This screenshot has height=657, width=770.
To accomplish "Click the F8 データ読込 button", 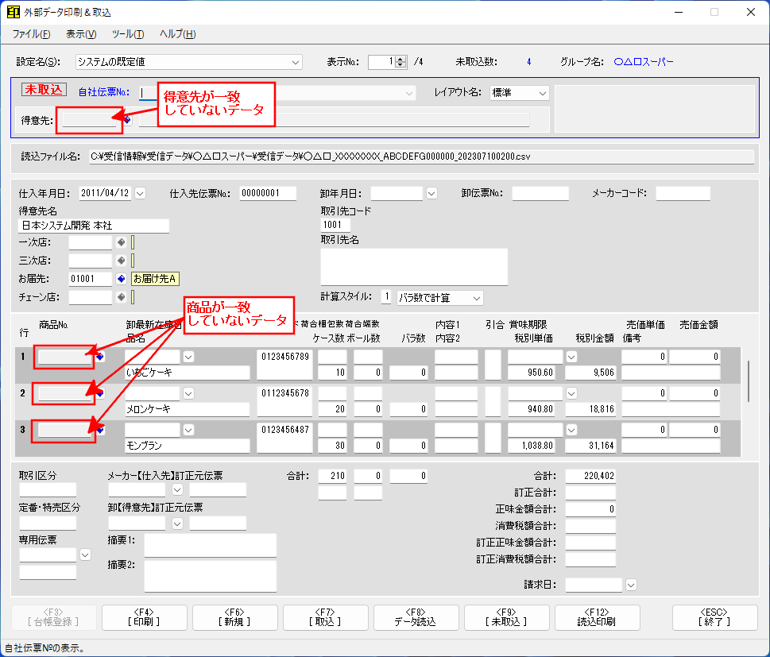I will click(x=416, y=617).
